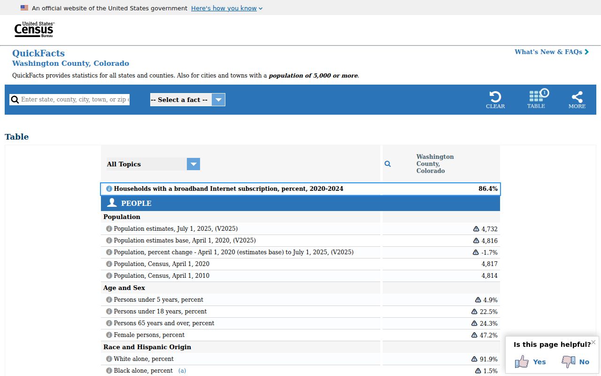601x376 pixels.
Task: Click info icon for Female persons, percent
Action: [109, 335]
